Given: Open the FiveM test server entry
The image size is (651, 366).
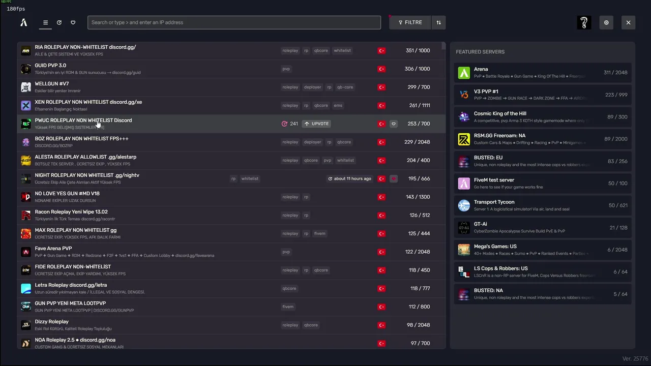Looking at the screenshot, I should point(543,184).
